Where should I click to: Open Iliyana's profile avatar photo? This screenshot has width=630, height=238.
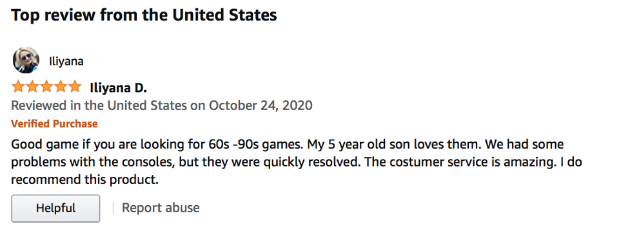[26, 60]
